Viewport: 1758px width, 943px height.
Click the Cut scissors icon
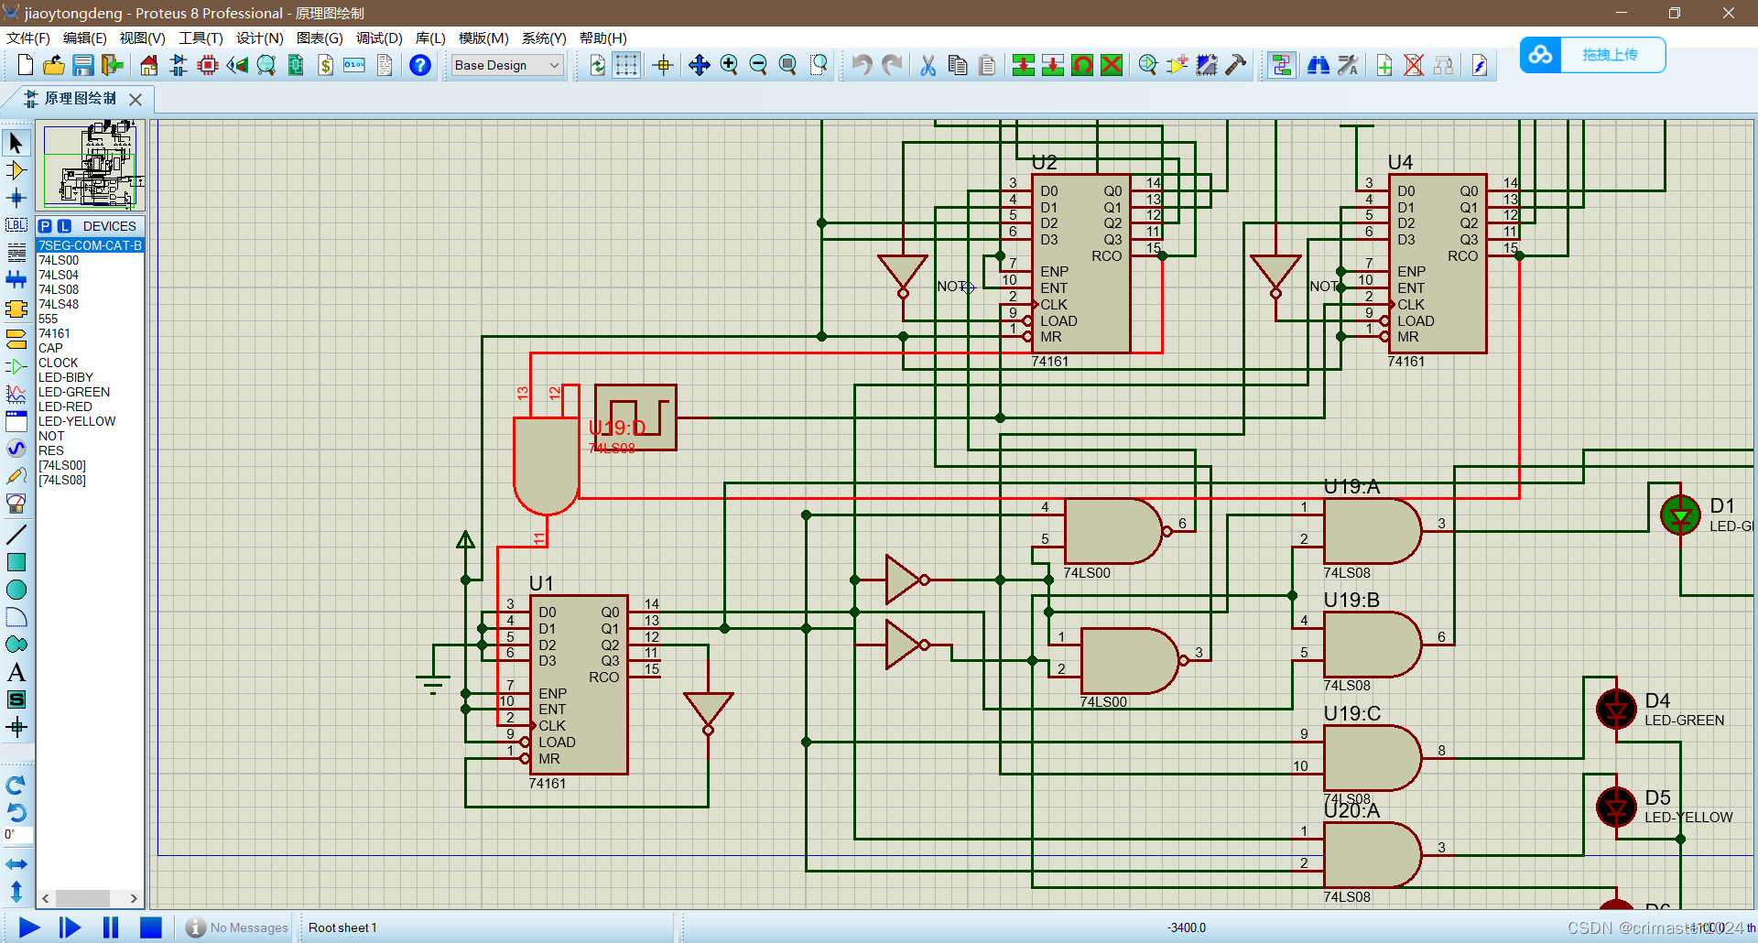928,65
